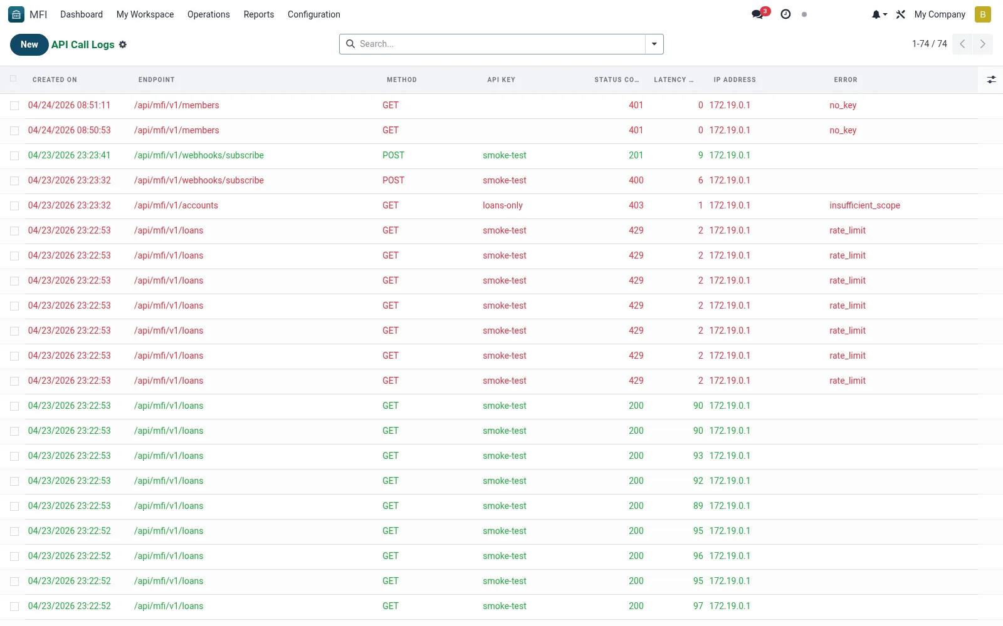This screenshot has height=626, width=1003.
Task: Sort by the API Key column
Action: point(501,80)
